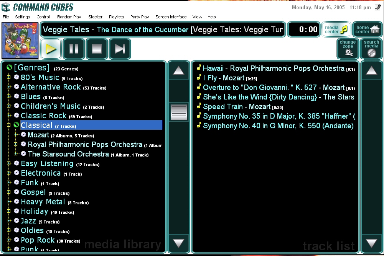Expand the Mozart artist node
384x256 pixels.
pos(16,135)
